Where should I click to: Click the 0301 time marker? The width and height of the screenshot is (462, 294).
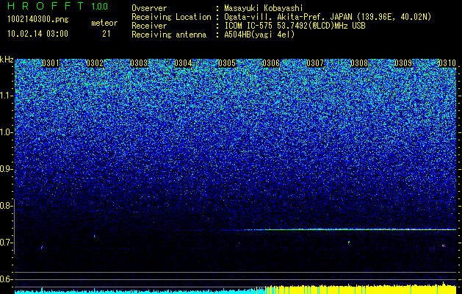tap(51, 63)
